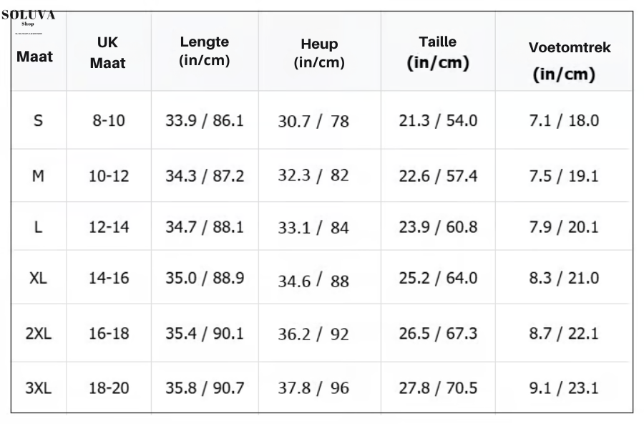Click the Taille (in/cm) header
Screen dimensions: 644x424
(438, 52)
